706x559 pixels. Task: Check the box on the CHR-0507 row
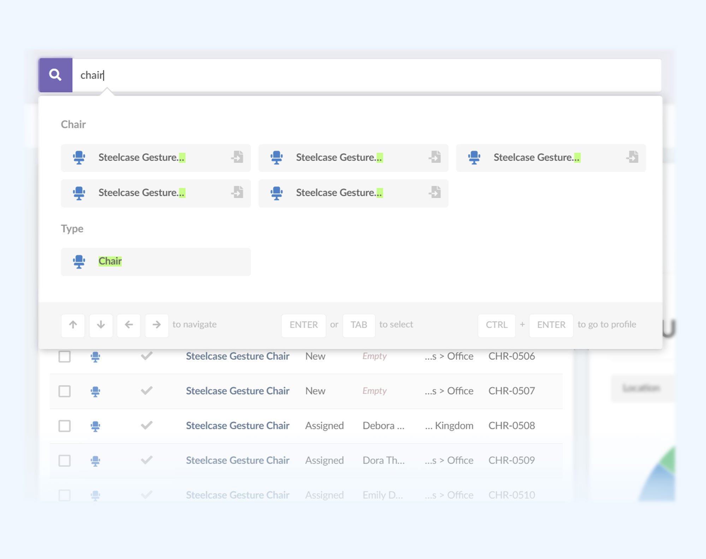coord(65,391)
